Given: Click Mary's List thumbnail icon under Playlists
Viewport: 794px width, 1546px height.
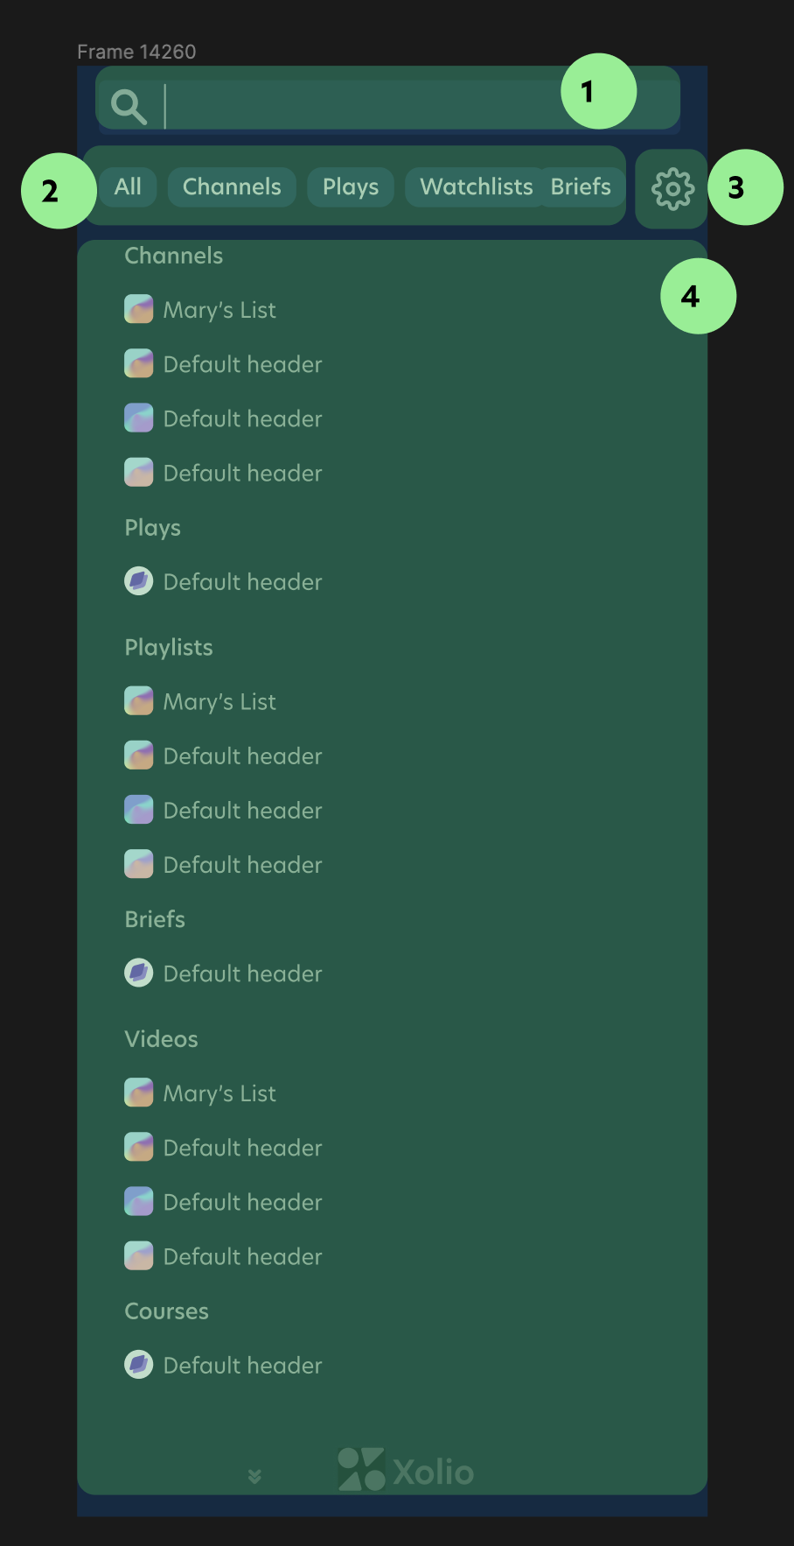Looking at the screenshot, I should 138,700.
